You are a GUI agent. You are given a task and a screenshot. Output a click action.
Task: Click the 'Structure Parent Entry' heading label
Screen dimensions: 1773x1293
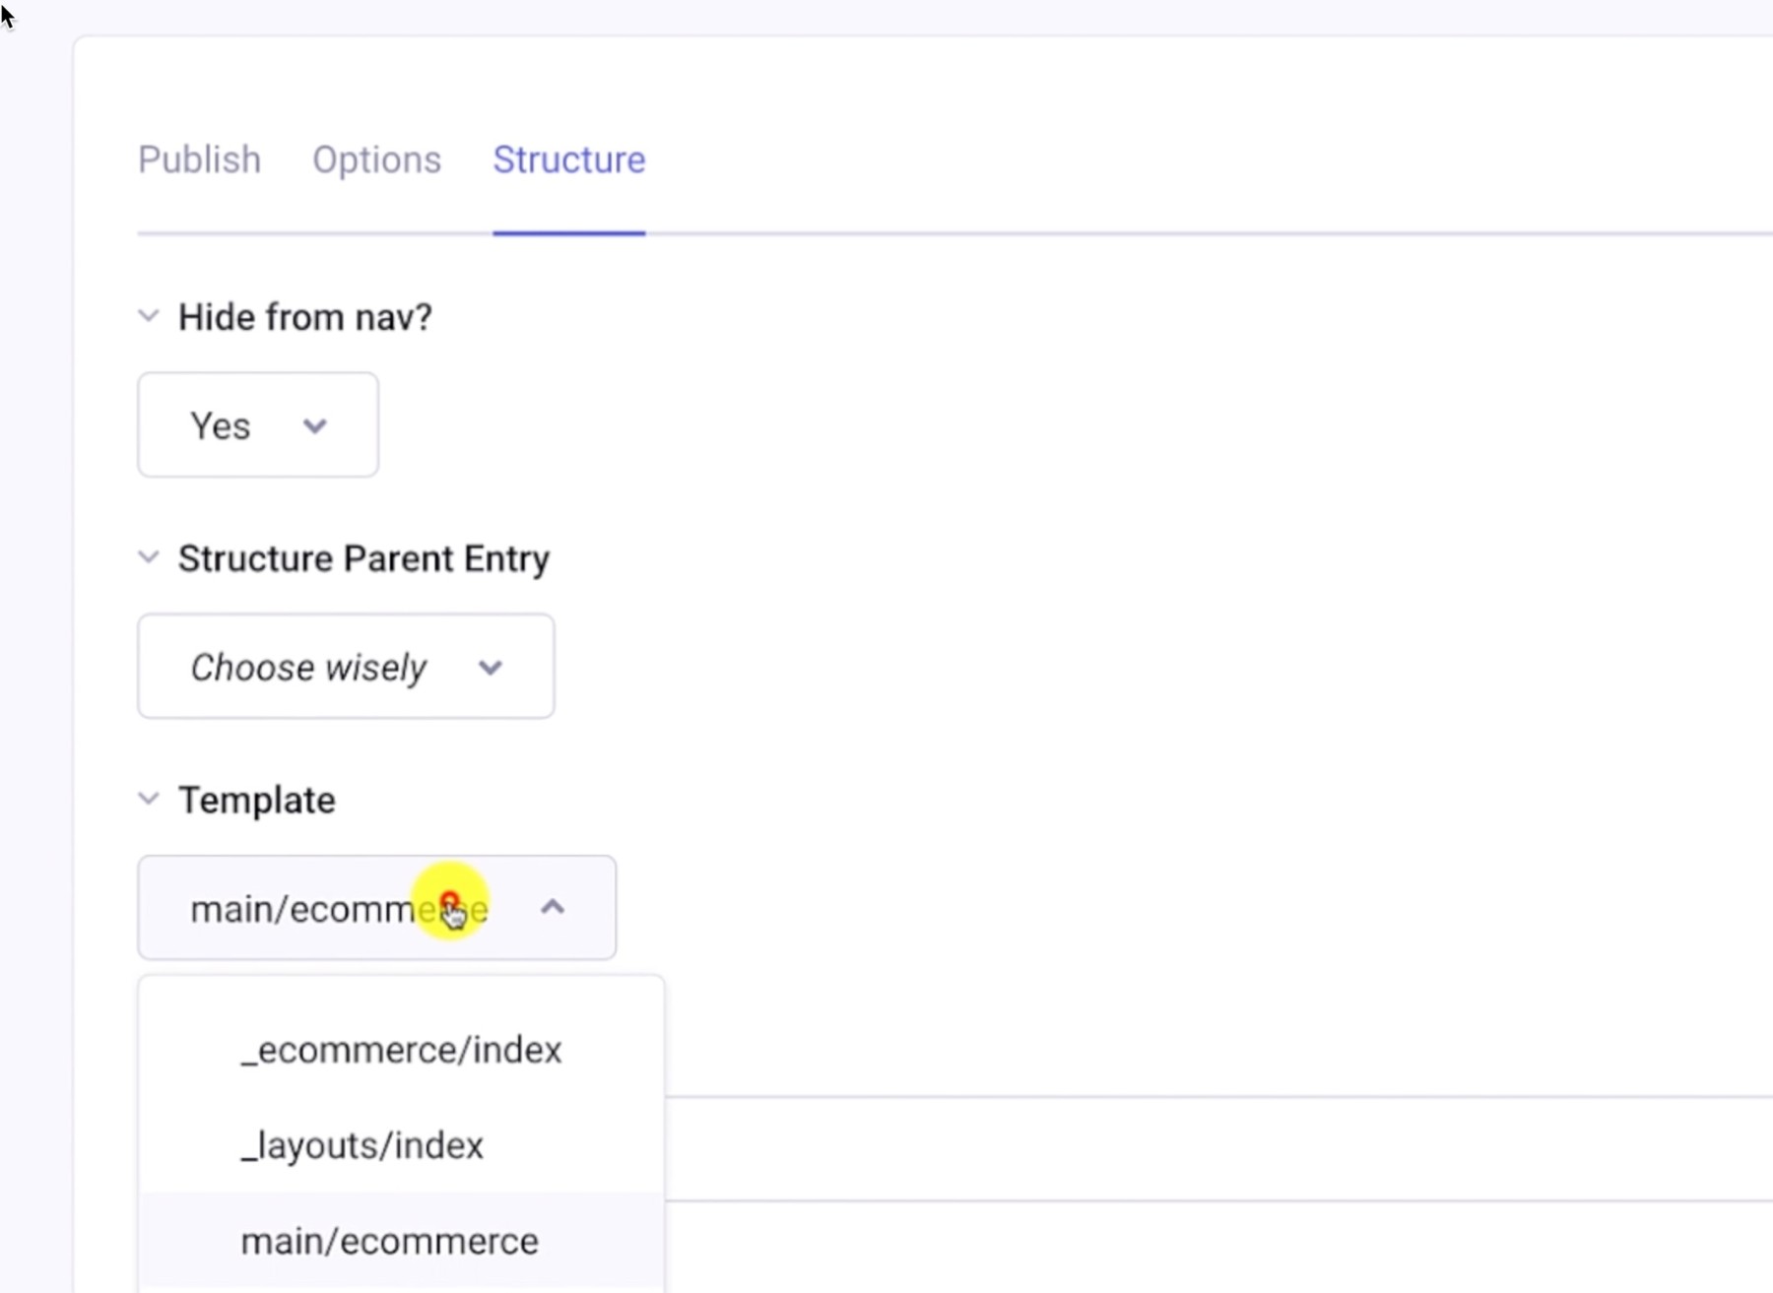tap(363, 558)
